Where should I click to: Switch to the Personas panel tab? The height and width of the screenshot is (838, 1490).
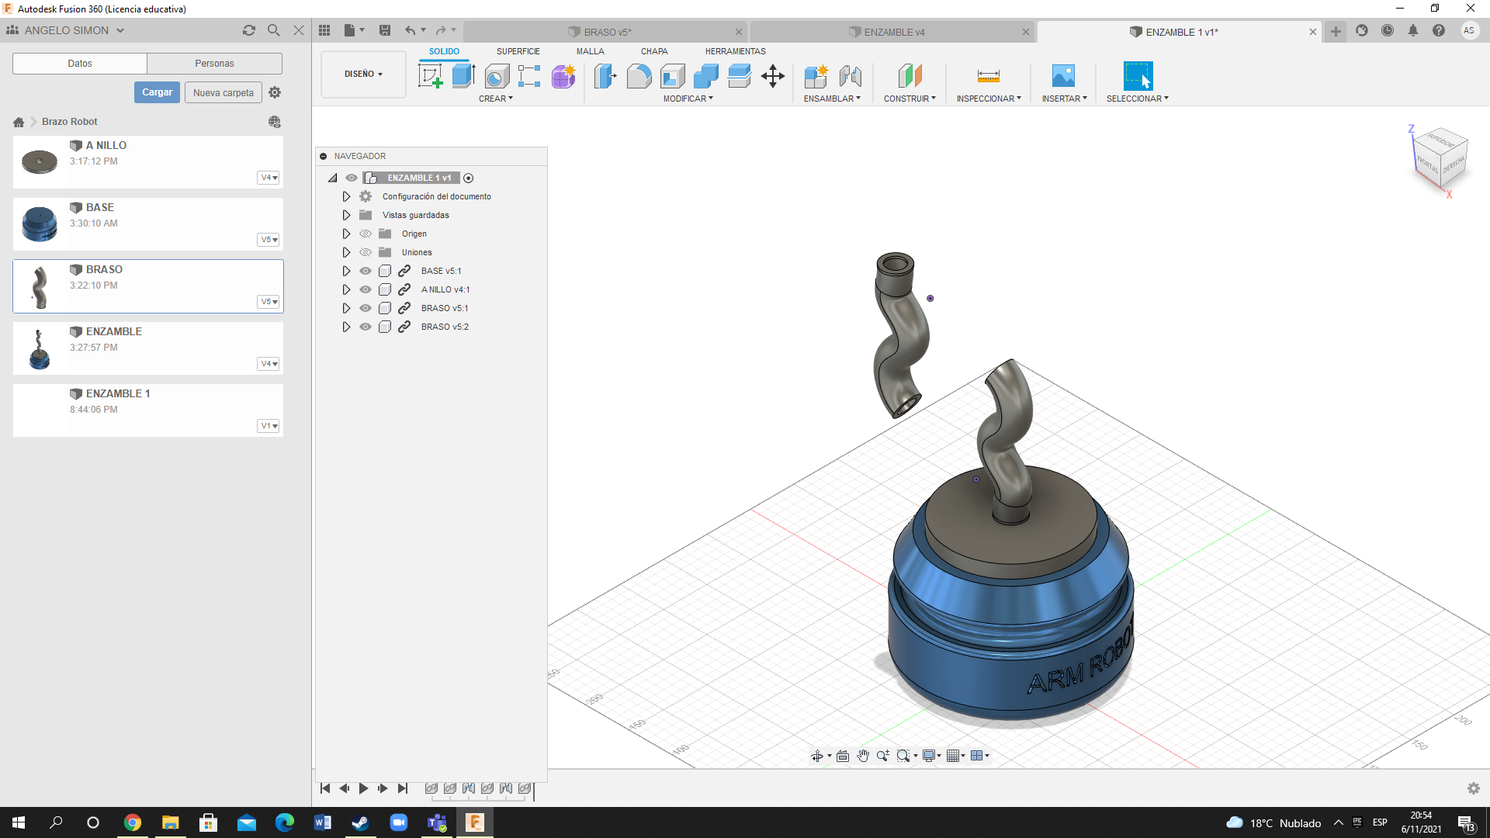click(214, 64)
